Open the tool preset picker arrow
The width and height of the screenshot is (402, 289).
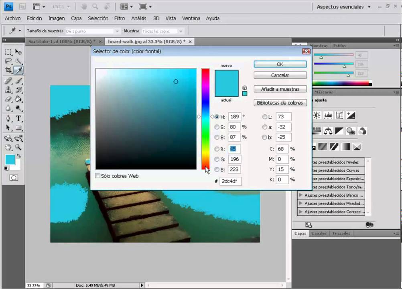tap(20, 31)
